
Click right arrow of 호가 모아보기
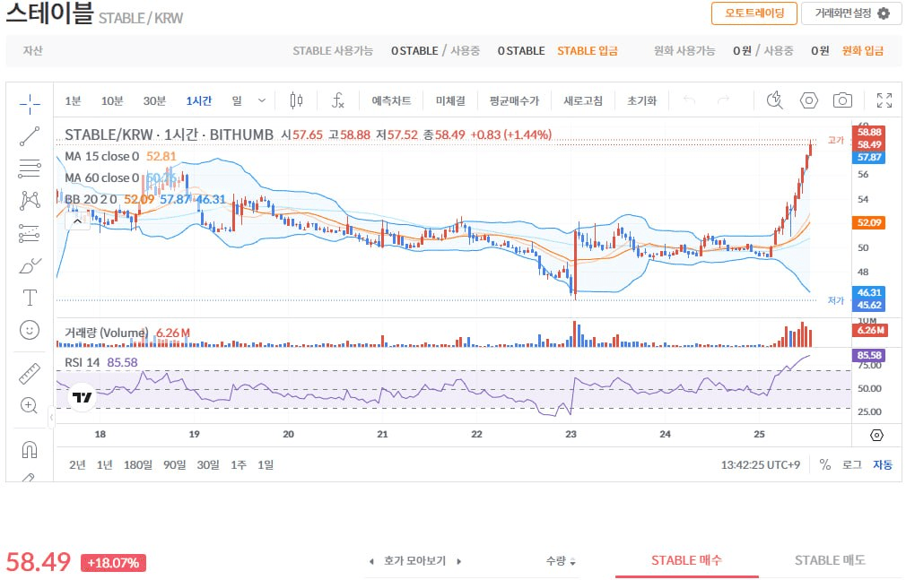(x=458, y=561)
